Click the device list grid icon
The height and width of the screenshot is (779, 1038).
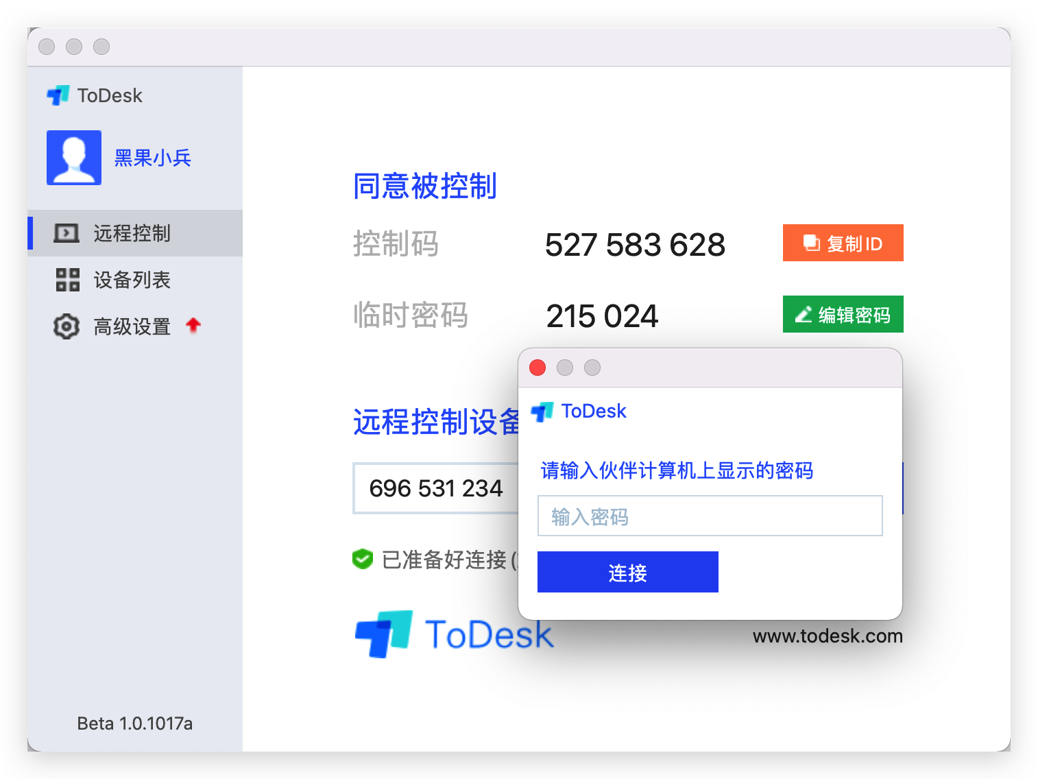(67, 280)
